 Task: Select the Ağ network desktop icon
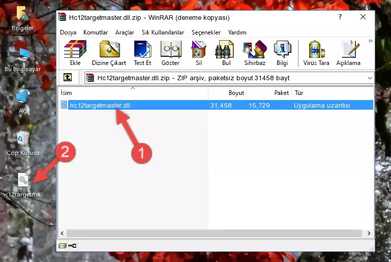23,102
